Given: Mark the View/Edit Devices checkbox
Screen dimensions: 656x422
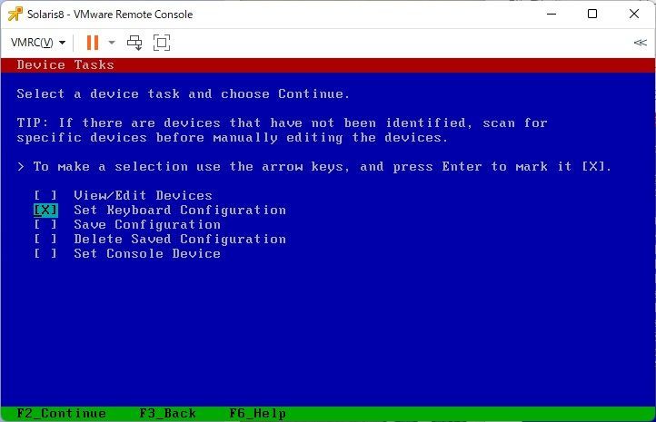Looking at the screenshot, I should (x=45, y=195).
